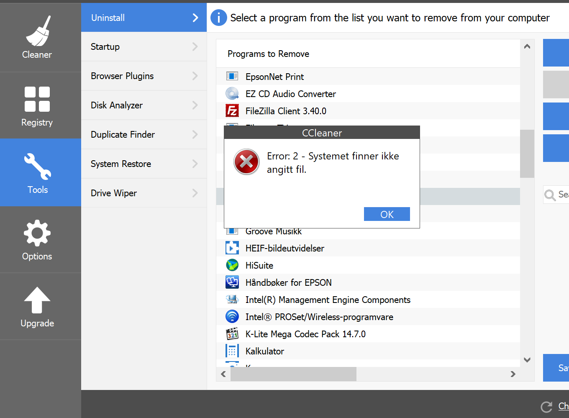Select EZ CD Audio Converter row
Viewport: 569px width, 418px height.
pyautogui.click(x=368, y=93)
